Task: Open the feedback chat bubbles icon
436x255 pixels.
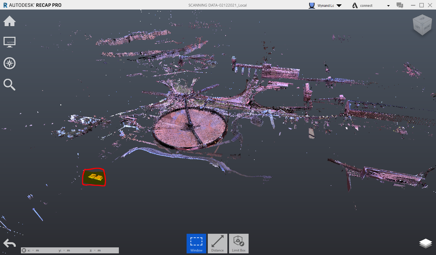Action: [x=400, y=5]
